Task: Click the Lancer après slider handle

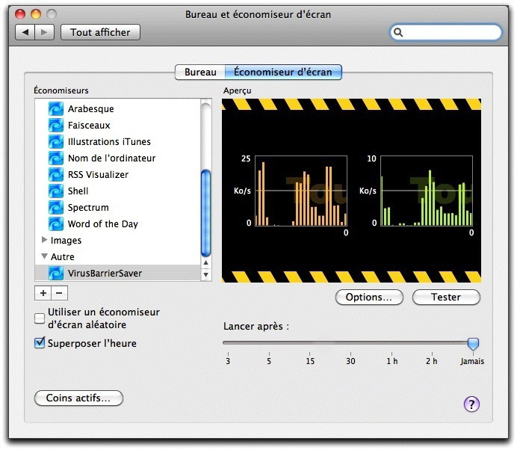Action: (473, 344)
